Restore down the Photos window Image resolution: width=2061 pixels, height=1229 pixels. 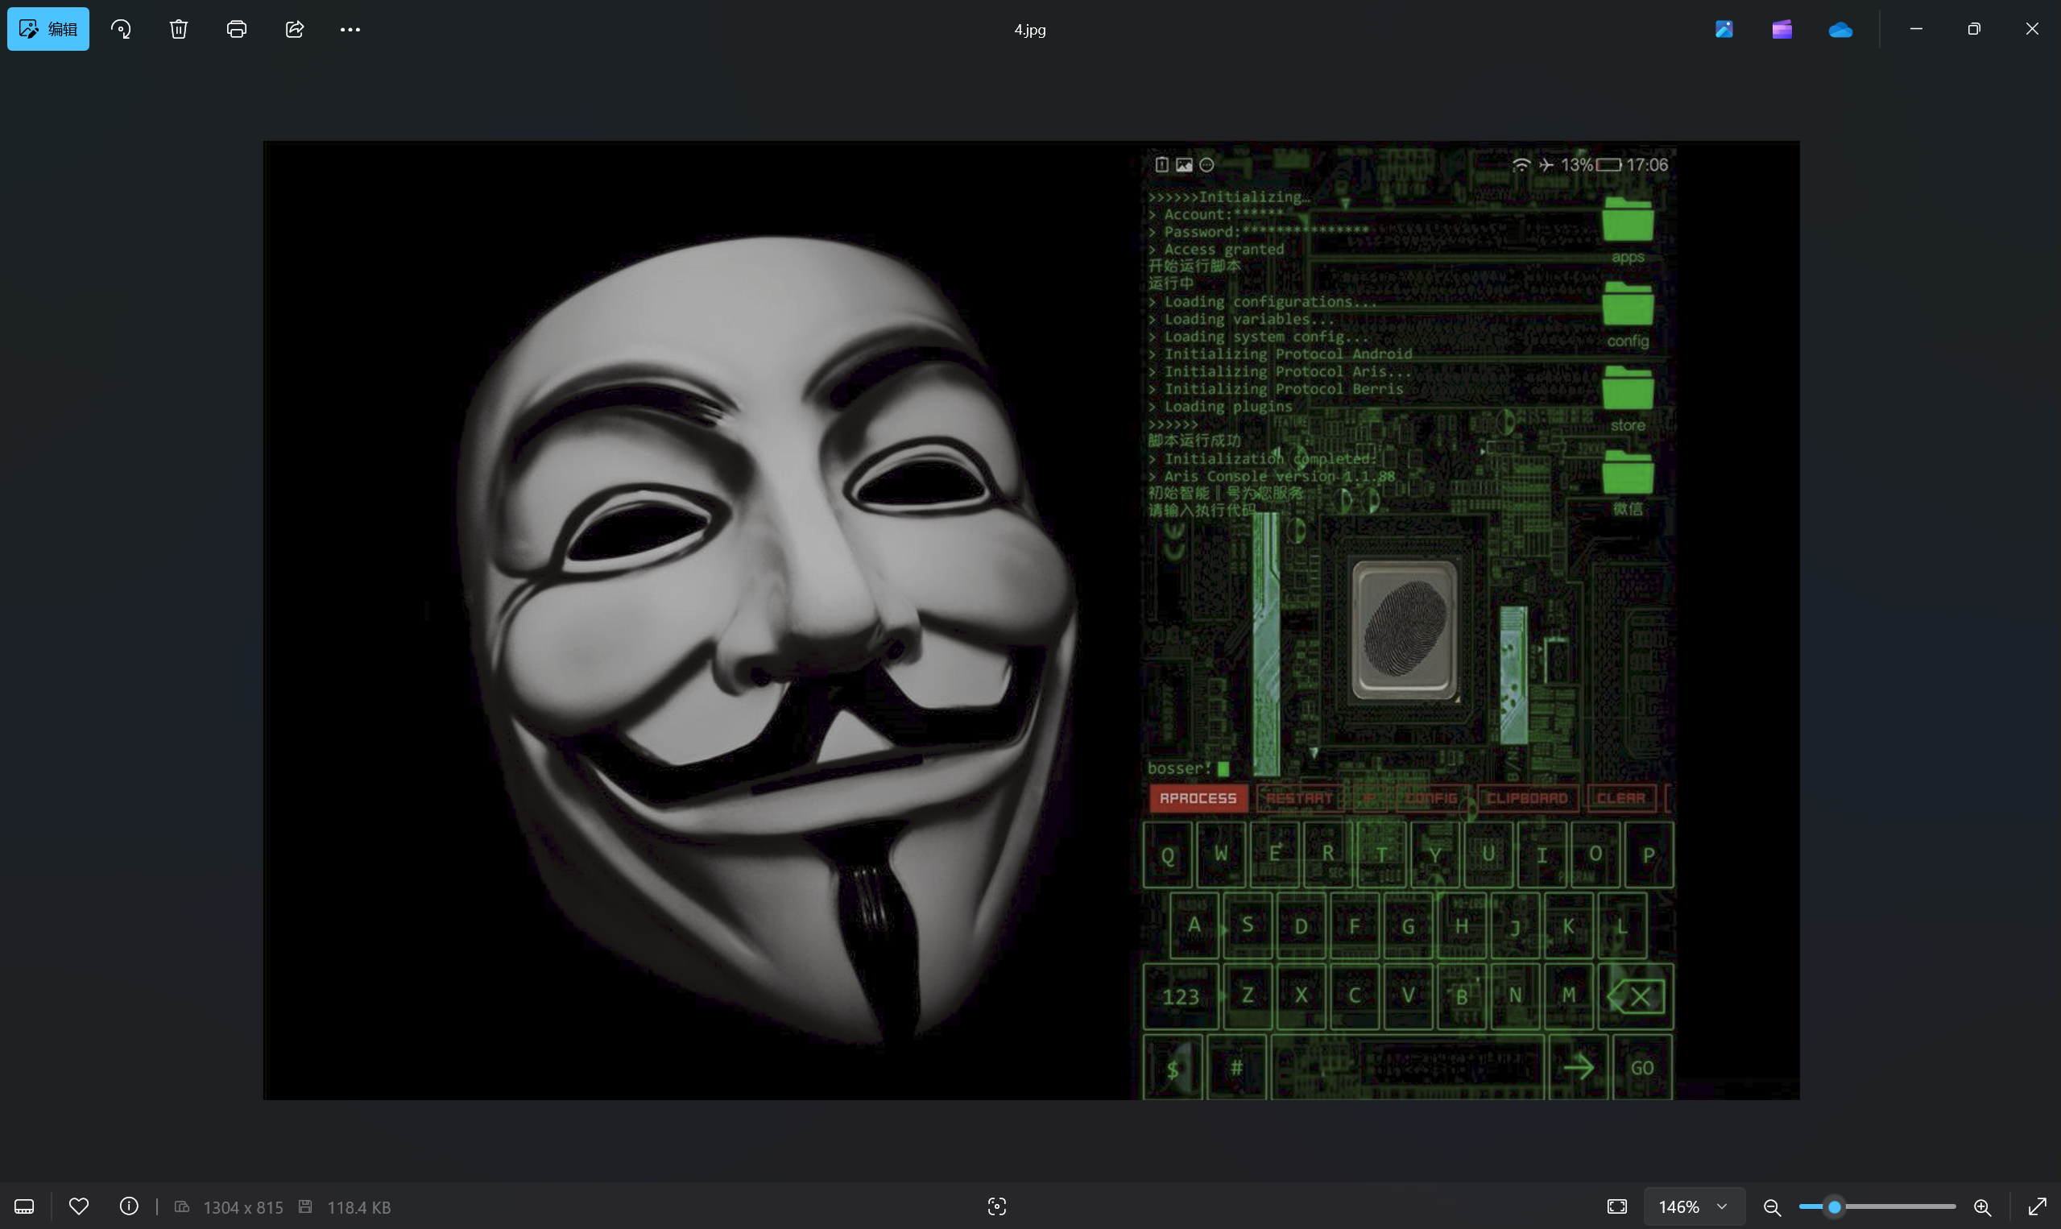point(1974,29)
